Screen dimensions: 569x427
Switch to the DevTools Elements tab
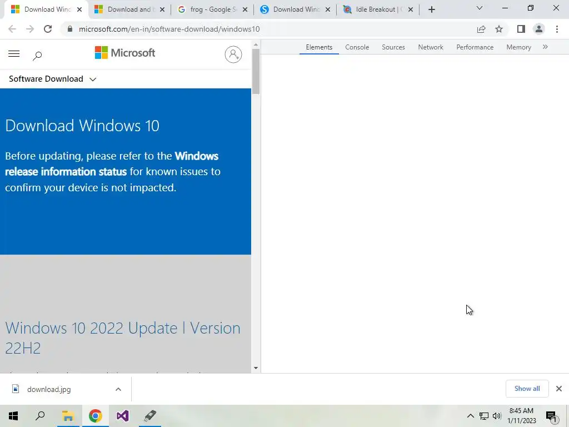pyautogui.click(x=319, y=47)
